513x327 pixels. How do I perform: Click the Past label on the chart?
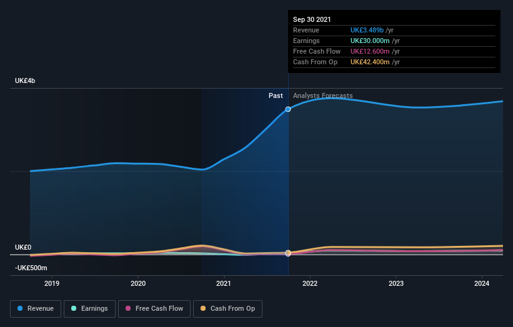click(x=276, y=95)
